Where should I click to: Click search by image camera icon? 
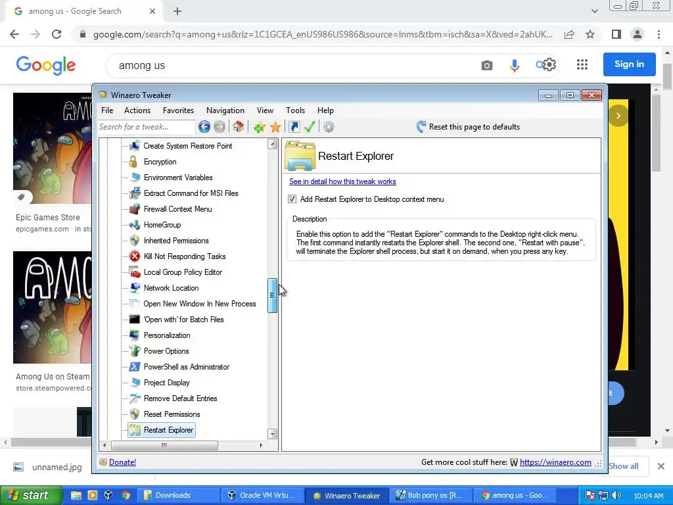(487, 65)
